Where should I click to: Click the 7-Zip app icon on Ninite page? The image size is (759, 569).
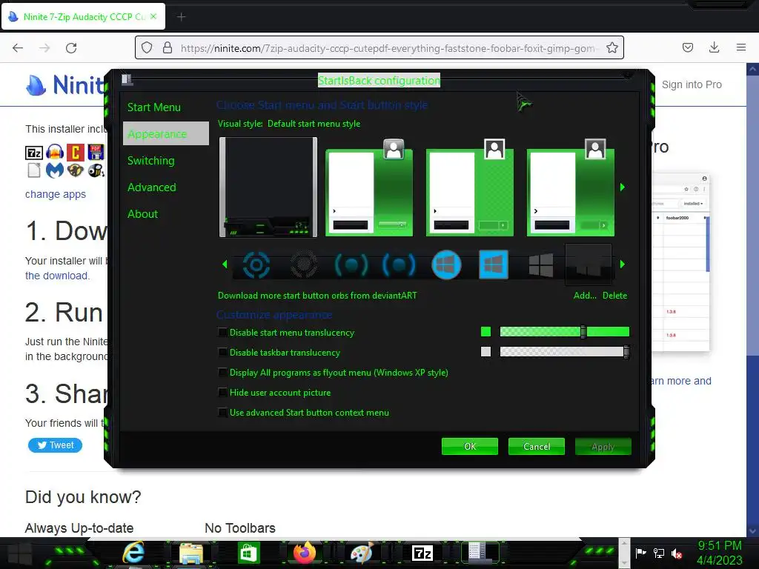[34, 153]
